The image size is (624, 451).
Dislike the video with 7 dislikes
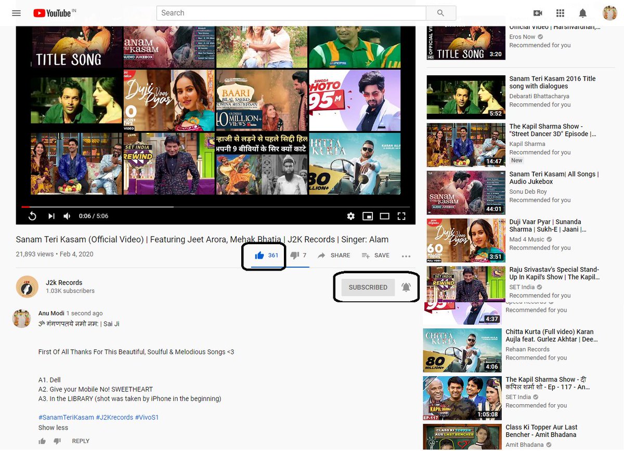coord(298,255)
